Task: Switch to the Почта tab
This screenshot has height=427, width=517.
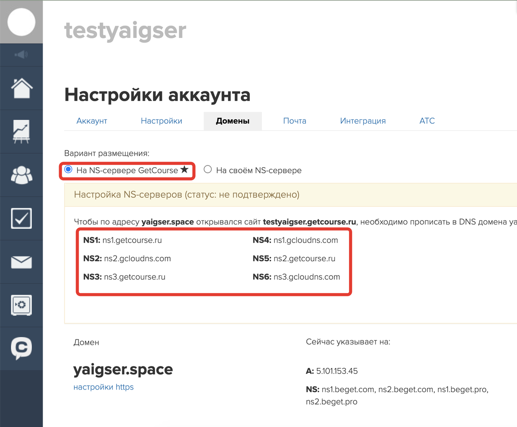Action: tap(295, 121)
